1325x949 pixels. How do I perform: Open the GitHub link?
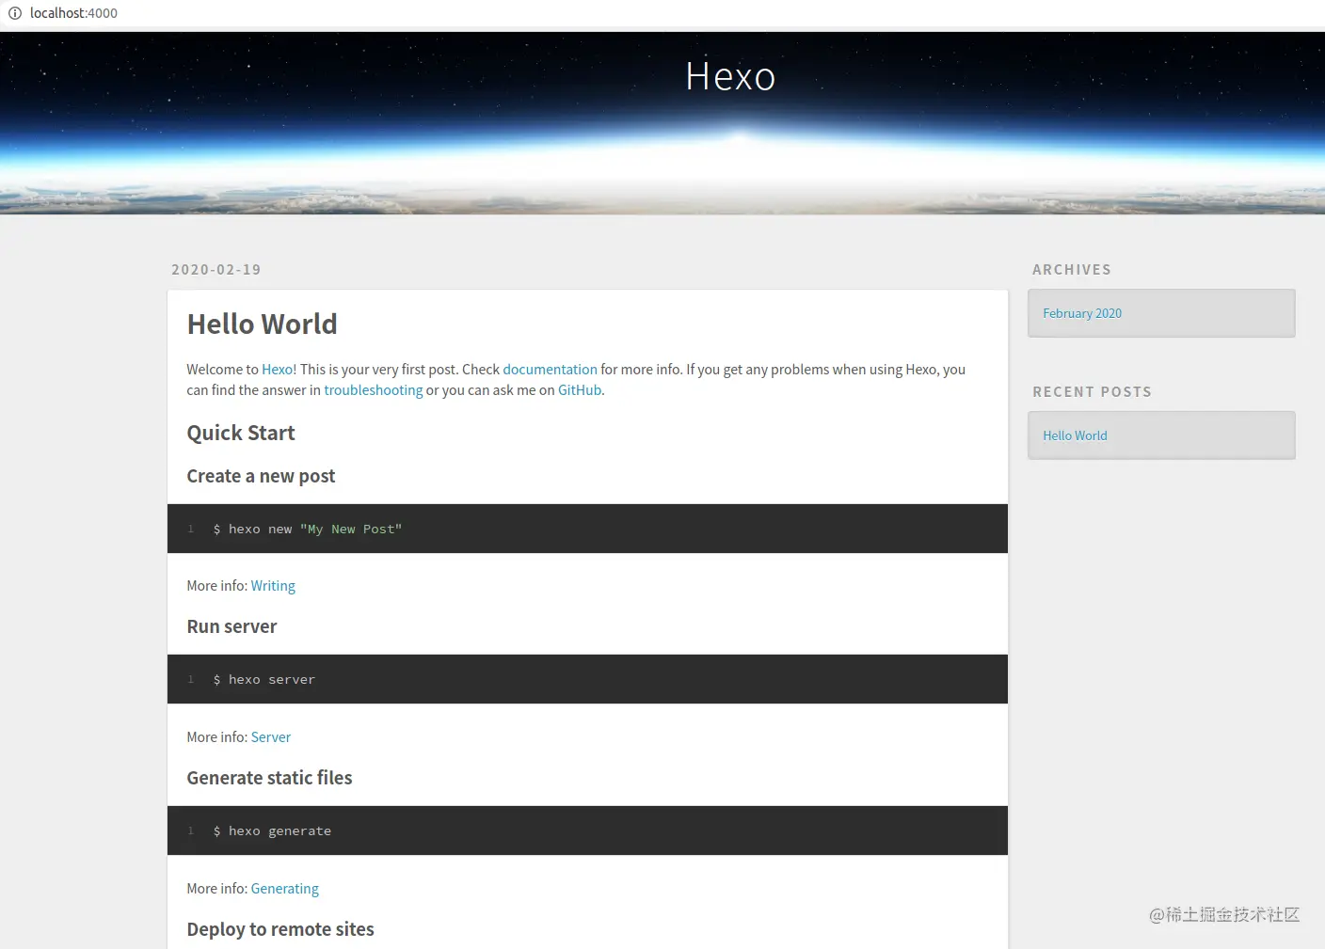tap(580, 390)
